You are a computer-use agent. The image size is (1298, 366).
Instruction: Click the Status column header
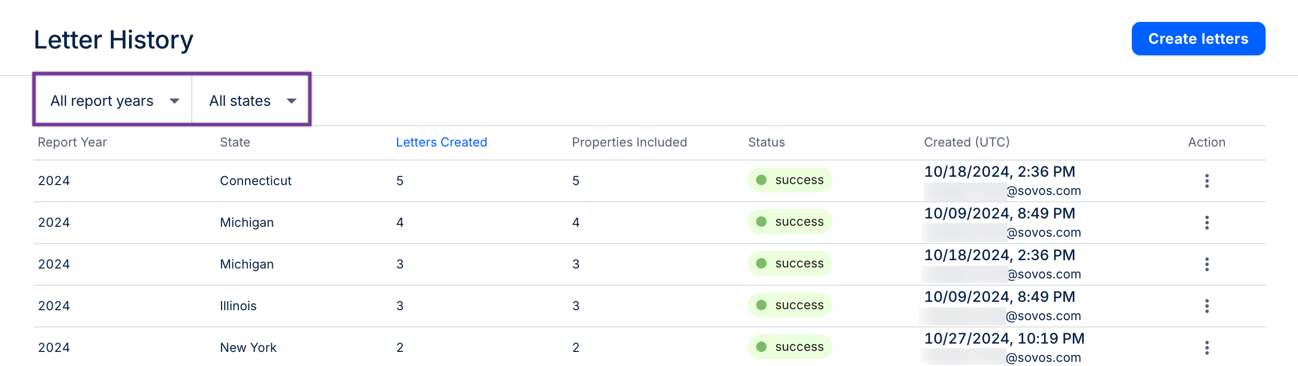pyautogui.click(x=766, y=142)
